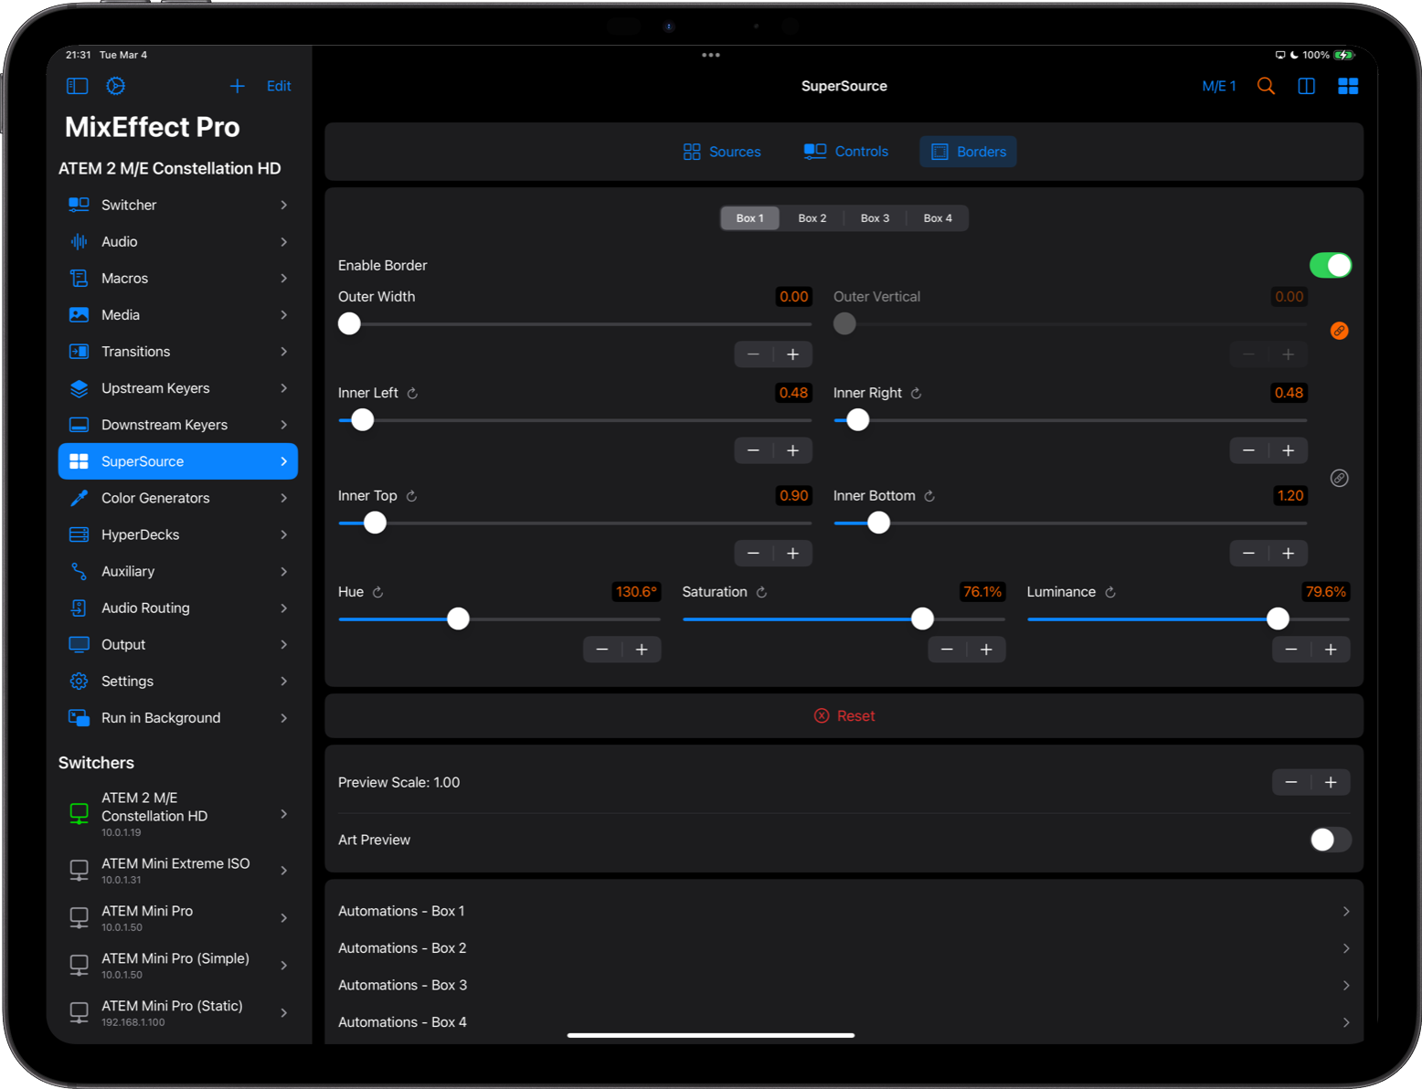
Task: Select Box 1 segment
Action: coord(750,218)
